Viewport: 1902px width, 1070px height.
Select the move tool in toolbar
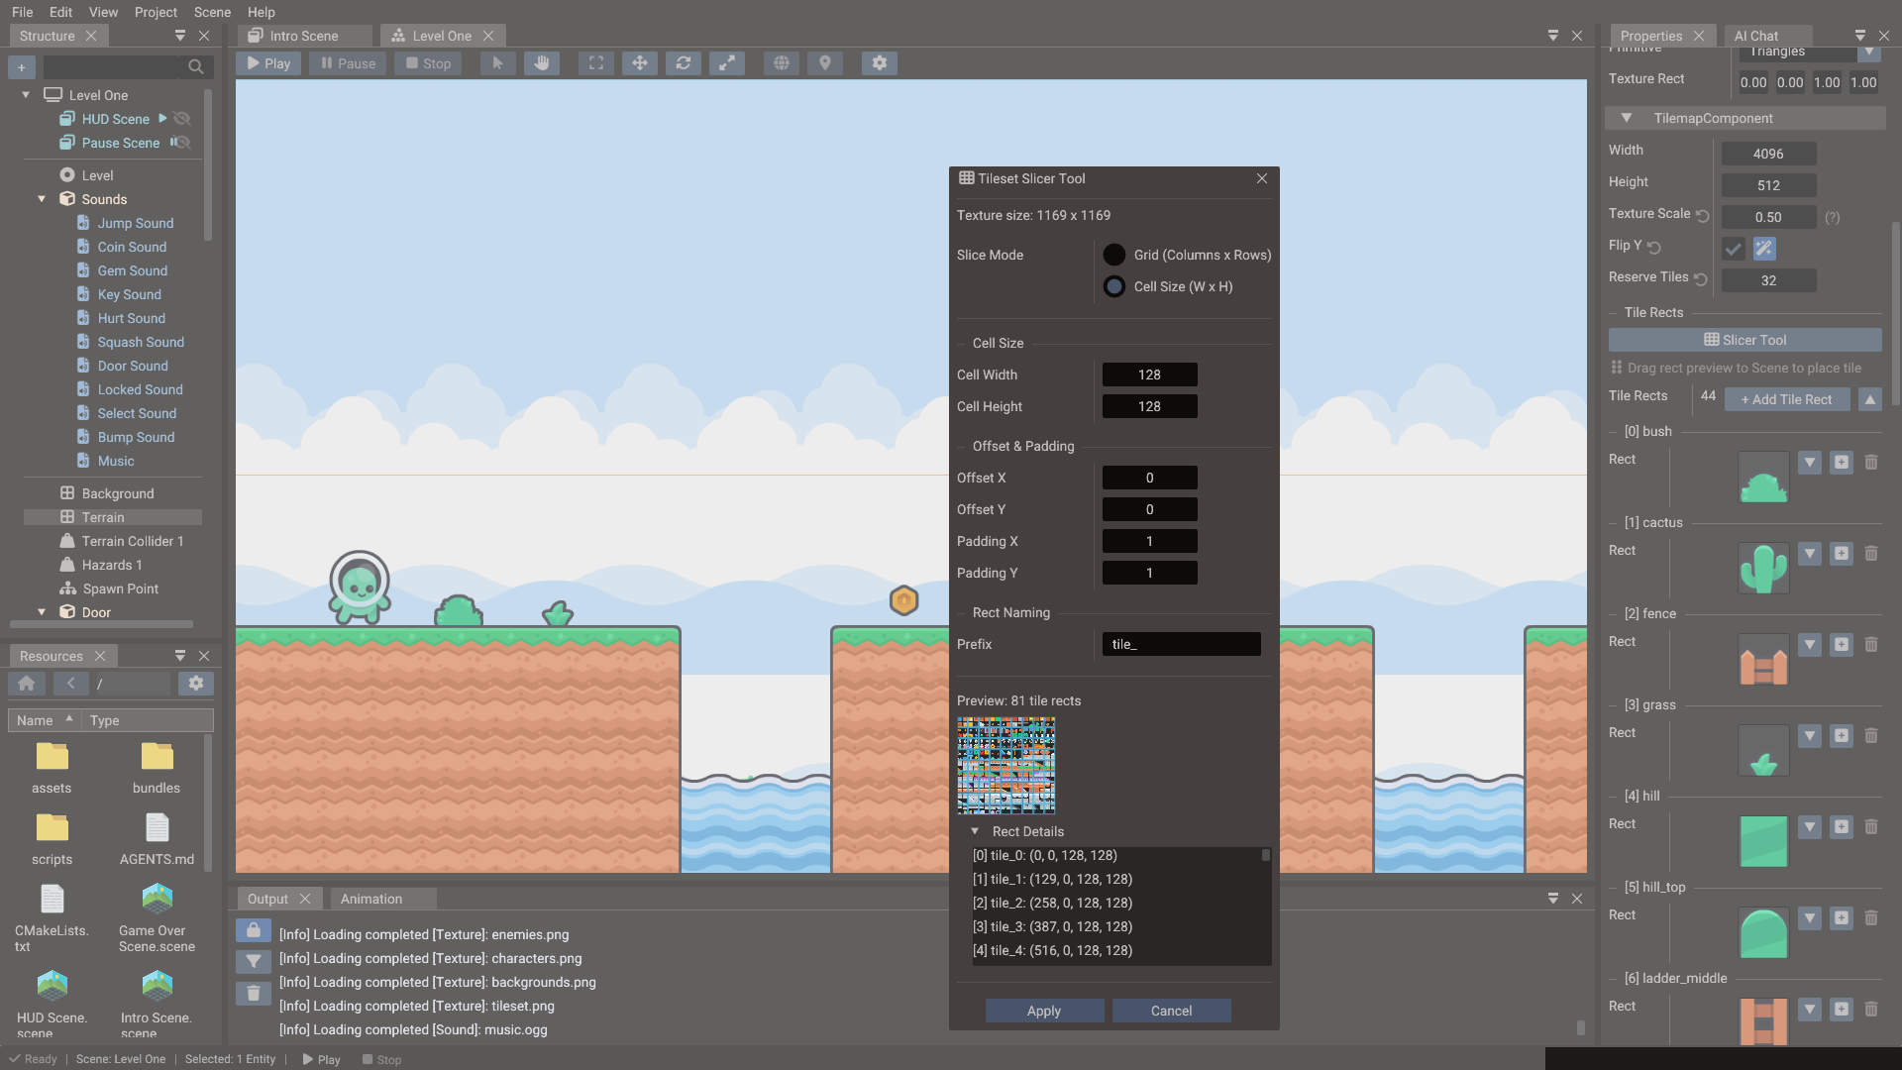coord(640,63)
